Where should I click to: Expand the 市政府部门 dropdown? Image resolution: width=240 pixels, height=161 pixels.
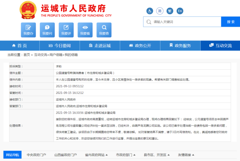pyautogui.click(x=126, y=155)
